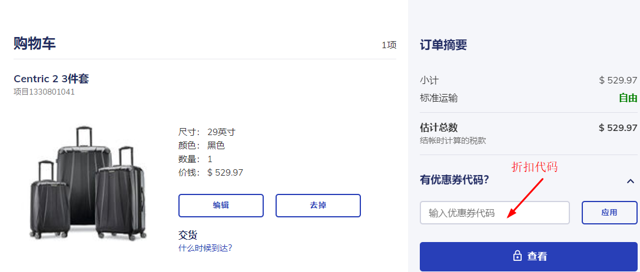Click the lock icon on the 查看 button
Image resolution: width=640 pixels, height=272 pixels.
[518, 256]
